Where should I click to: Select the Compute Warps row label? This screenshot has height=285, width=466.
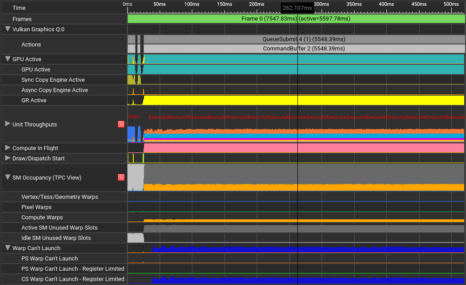coord(42,218)
